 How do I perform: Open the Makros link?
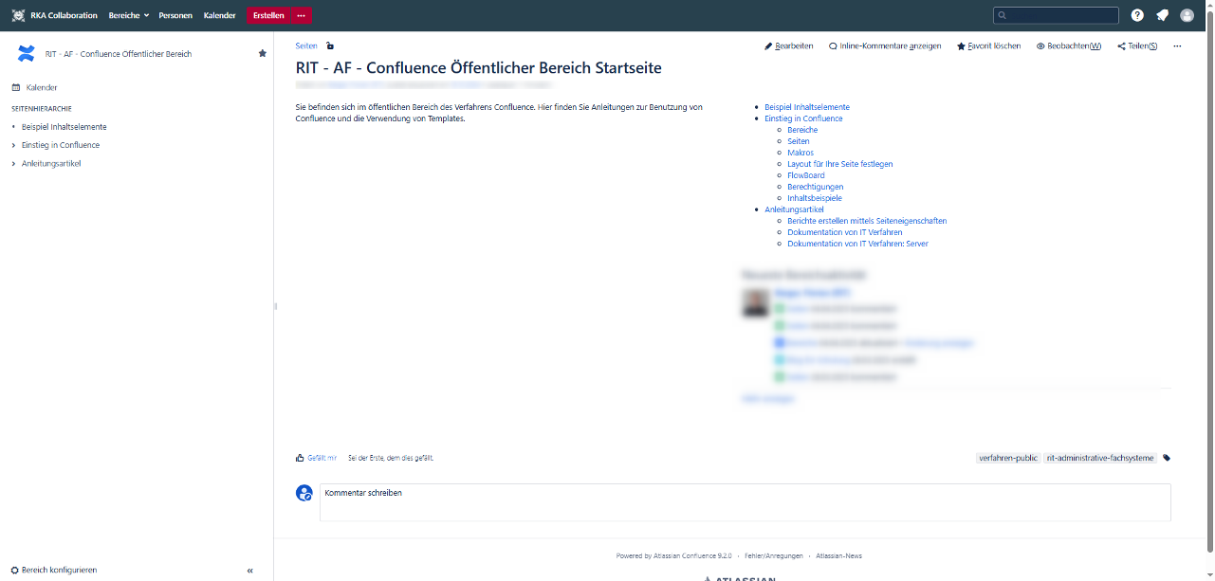pyautogui.click(x=801, y=153)
